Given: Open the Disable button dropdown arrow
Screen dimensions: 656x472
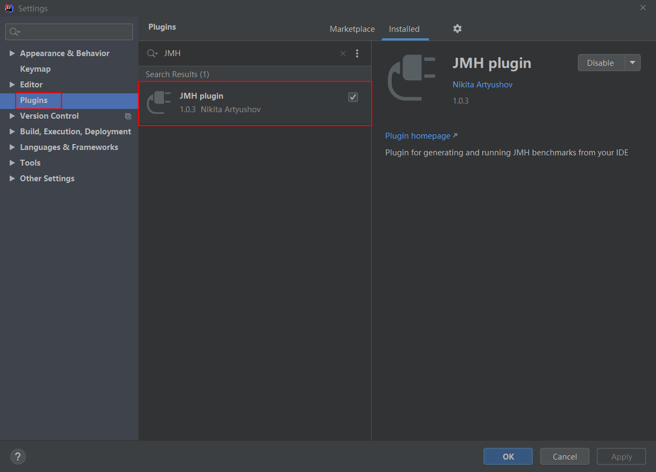Looking at the screenshot, I should pos(633,63).
